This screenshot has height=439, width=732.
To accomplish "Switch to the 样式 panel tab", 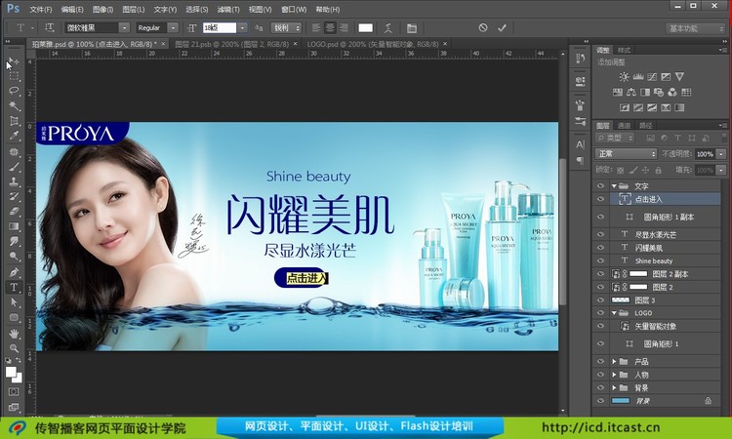I will coord(624,51).
